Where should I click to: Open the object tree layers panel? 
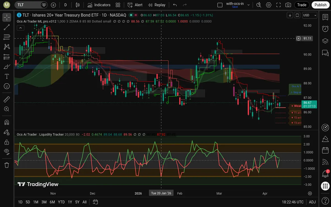(x=325, y=41)
